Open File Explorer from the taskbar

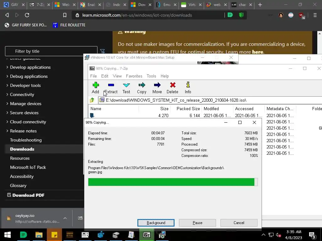tap(39, 235)
